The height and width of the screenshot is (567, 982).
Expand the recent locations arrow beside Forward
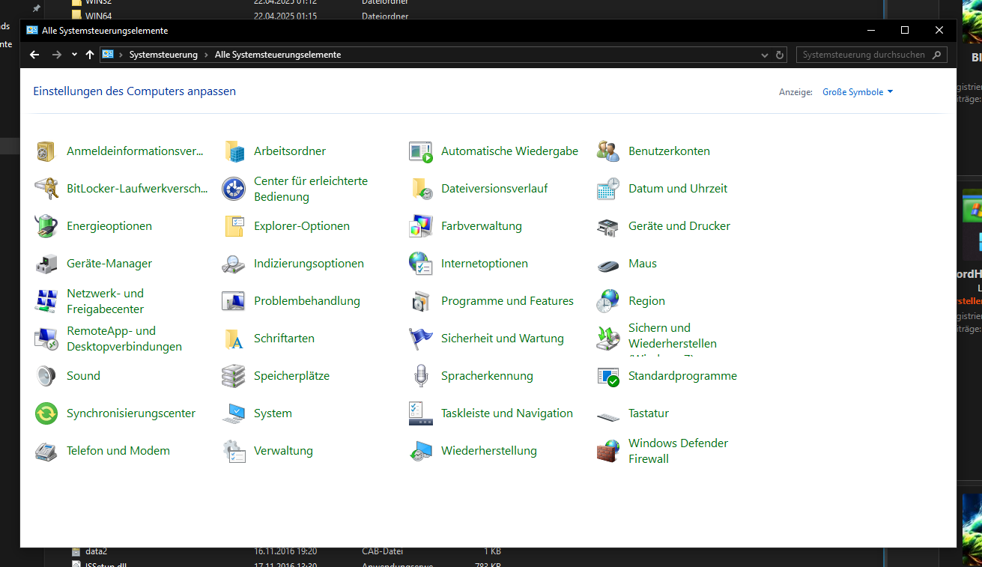74,55
